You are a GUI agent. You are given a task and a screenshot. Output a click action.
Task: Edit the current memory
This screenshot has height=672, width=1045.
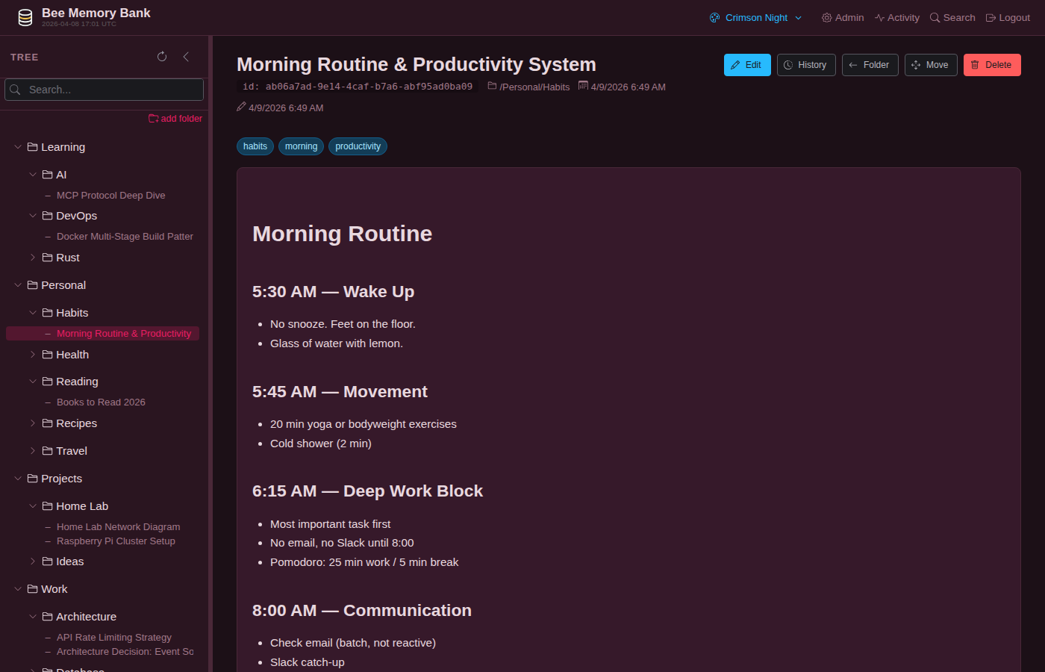[747, 65]
